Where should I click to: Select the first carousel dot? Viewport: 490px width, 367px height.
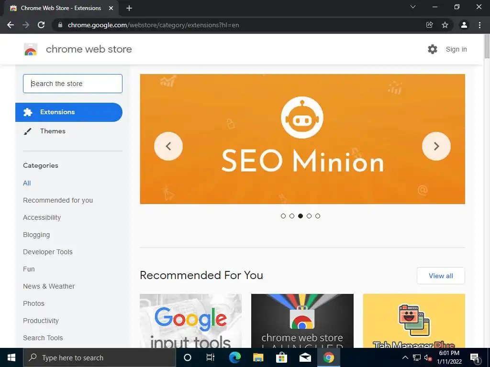(283, 216)
